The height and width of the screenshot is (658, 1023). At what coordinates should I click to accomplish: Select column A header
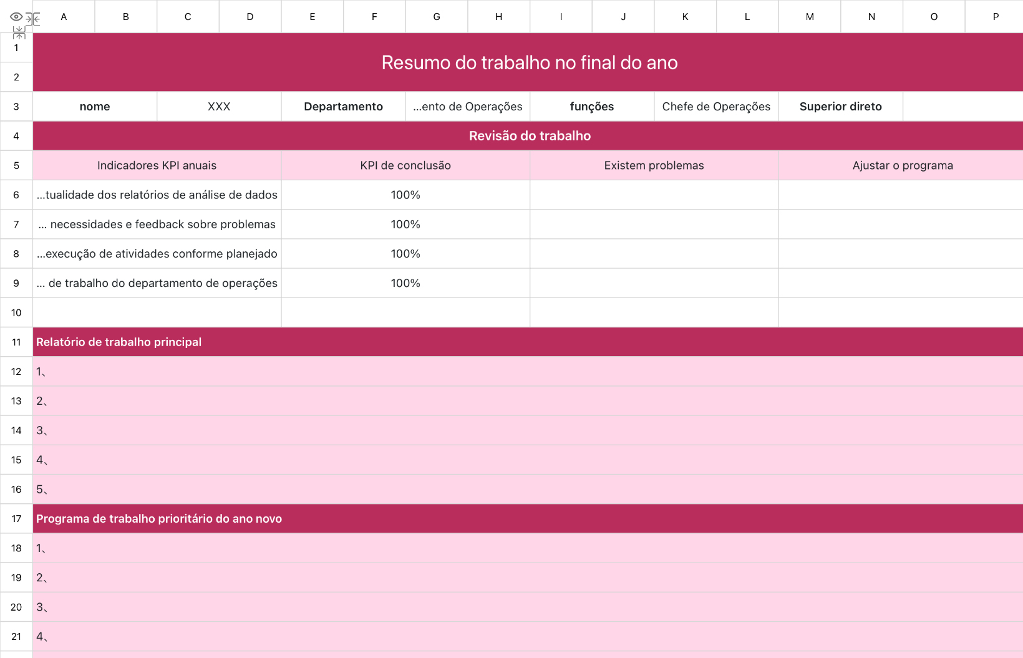[64, 17]
